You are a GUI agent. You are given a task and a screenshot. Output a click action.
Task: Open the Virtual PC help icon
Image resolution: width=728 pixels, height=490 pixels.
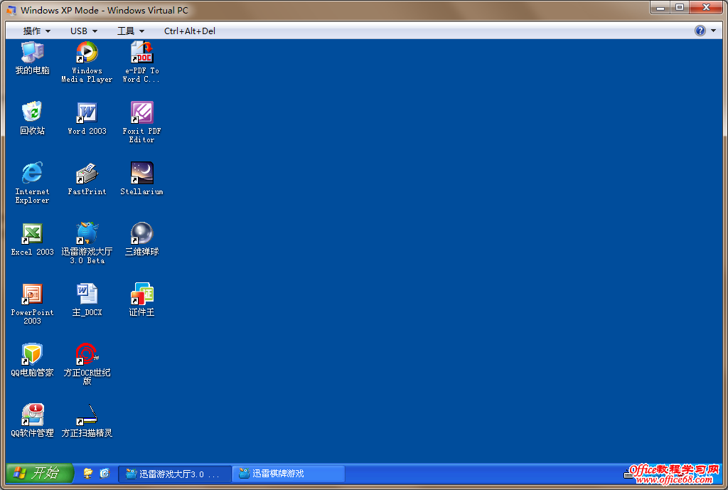(x=700, y=31)
